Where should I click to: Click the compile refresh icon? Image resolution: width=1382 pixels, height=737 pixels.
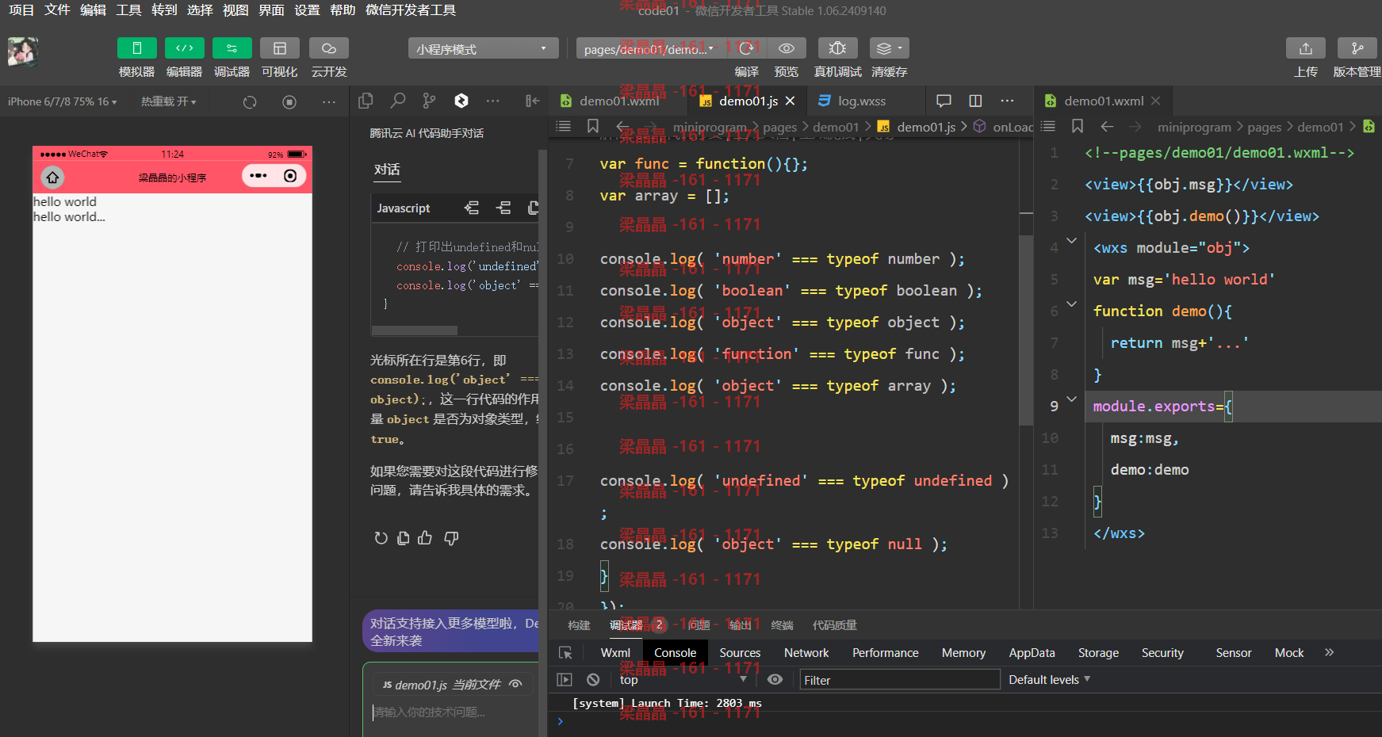(746, 48)
